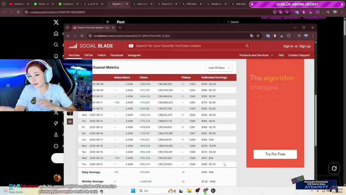Click the Social Blade creator search field
Viewport: 346px width, 195px height.
(189, 46)
